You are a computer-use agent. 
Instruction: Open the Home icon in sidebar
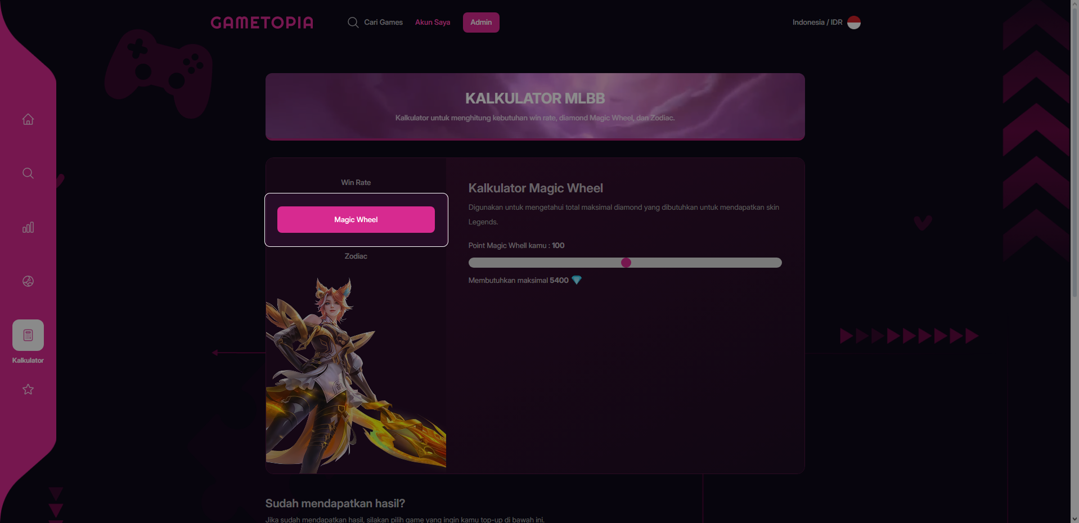(28, 119)
